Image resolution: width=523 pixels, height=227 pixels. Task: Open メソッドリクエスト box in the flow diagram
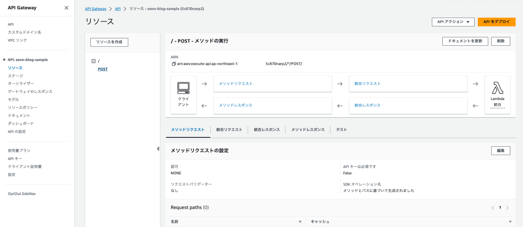[272, 84]
